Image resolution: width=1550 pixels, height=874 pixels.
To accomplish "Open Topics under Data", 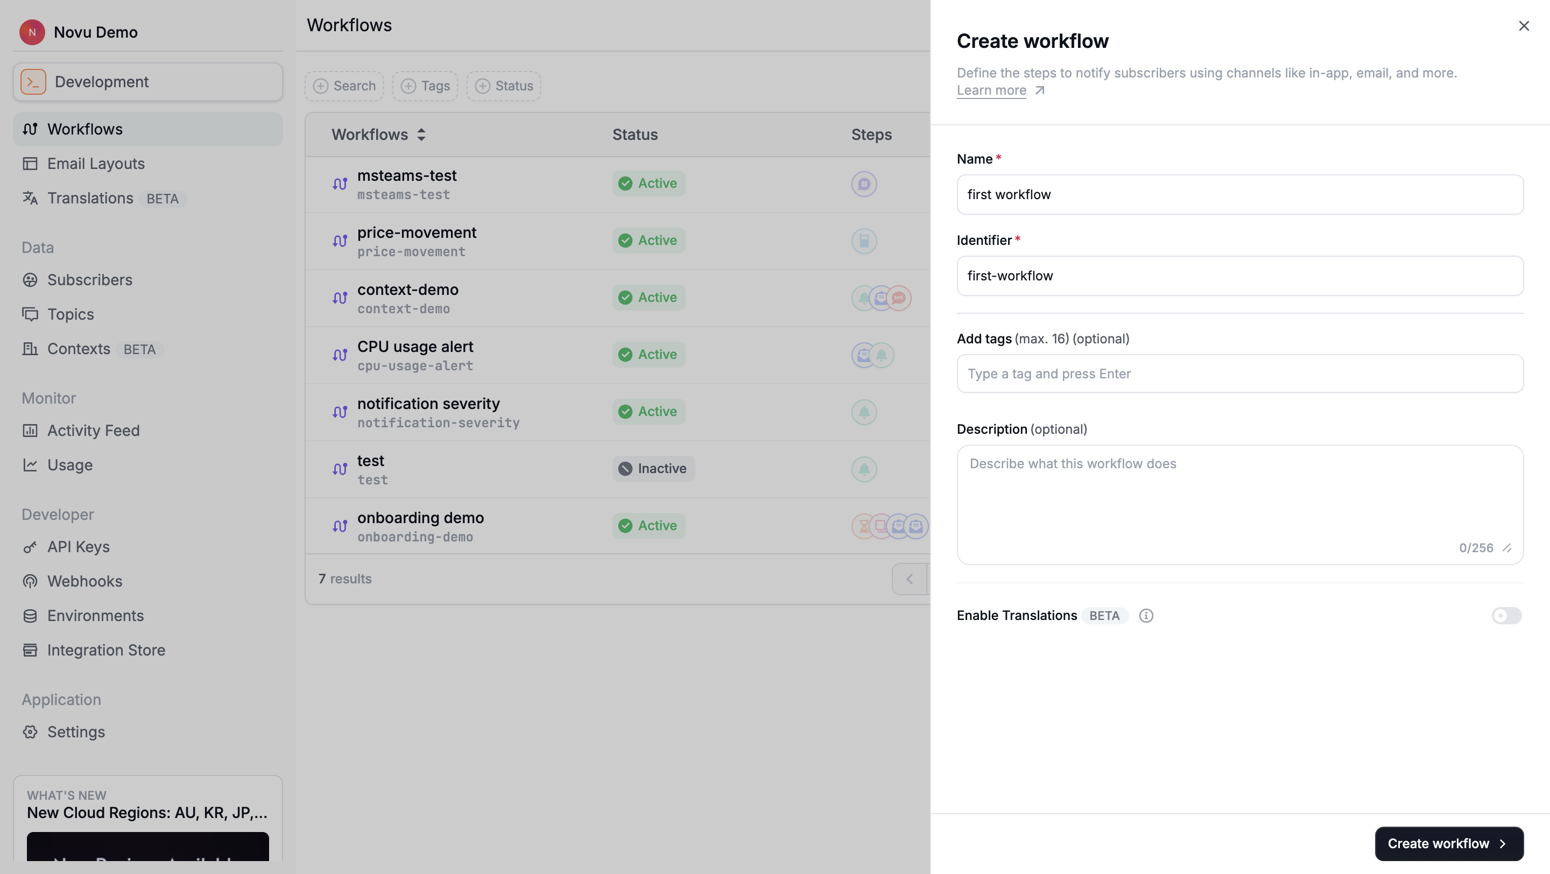I will [70, 314].
